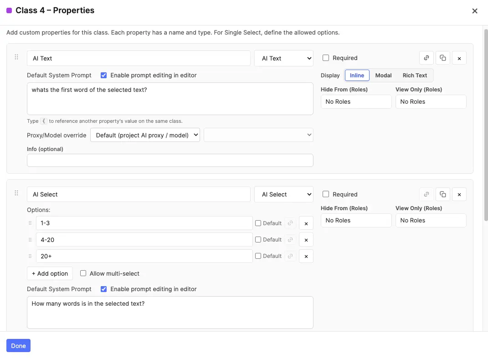Enable Allow multi-select checkbox
The width and height of the screenshot is (488, 358).
[83, 273]
